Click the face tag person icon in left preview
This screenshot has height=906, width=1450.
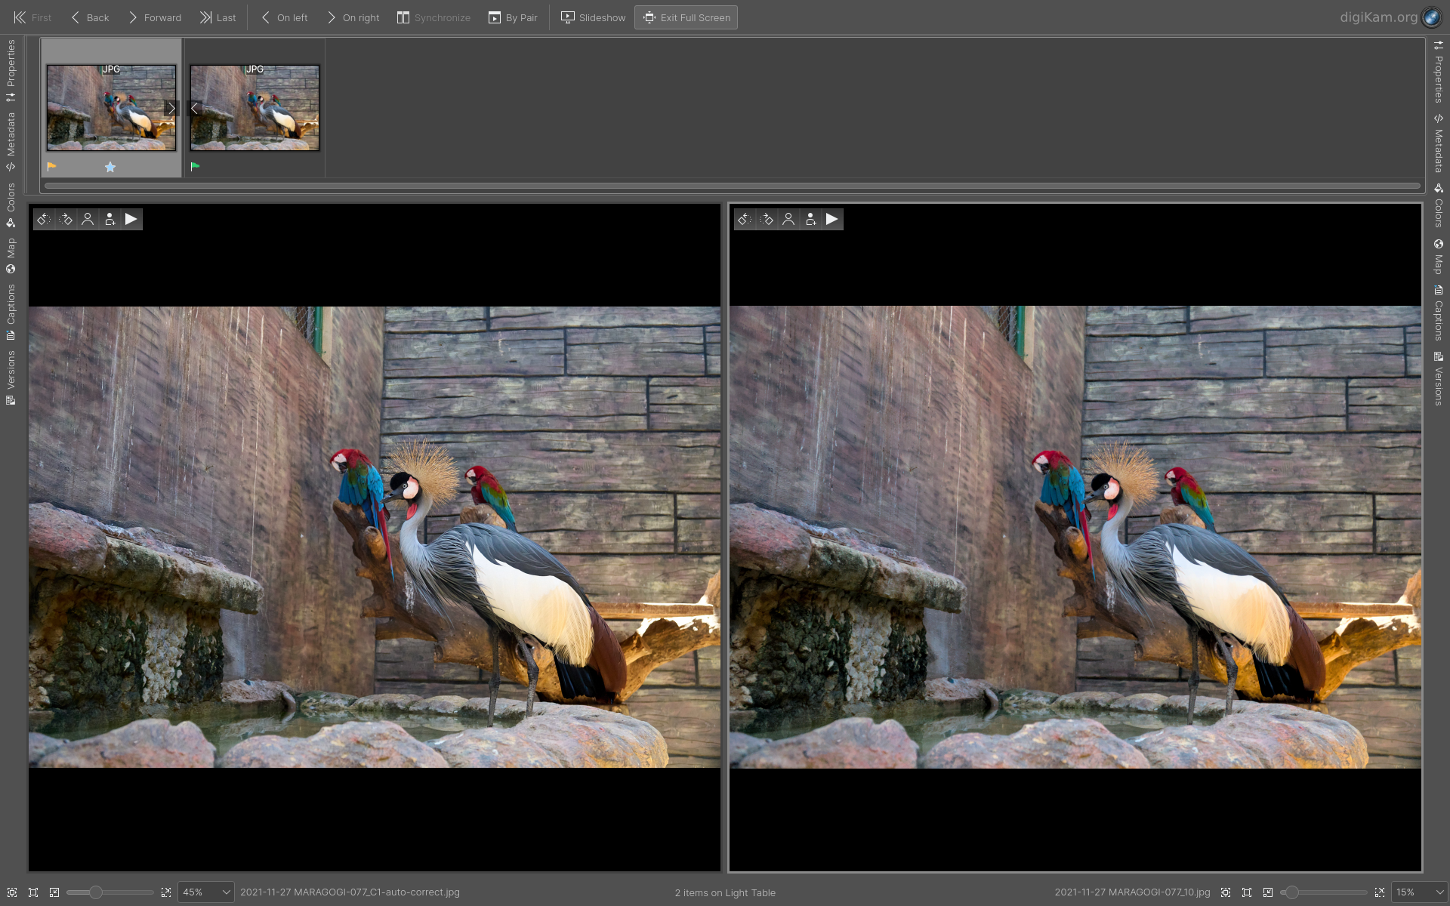[88, 219]
